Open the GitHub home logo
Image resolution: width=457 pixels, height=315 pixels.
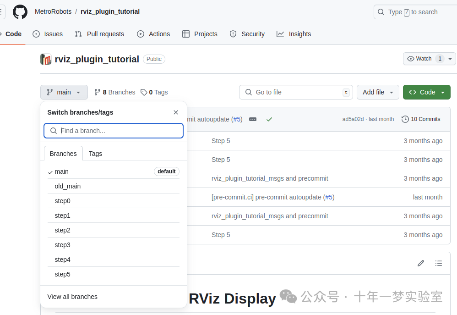coord(20,12)
